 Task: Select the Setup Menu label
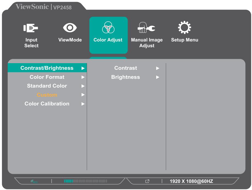coord(184,40)
